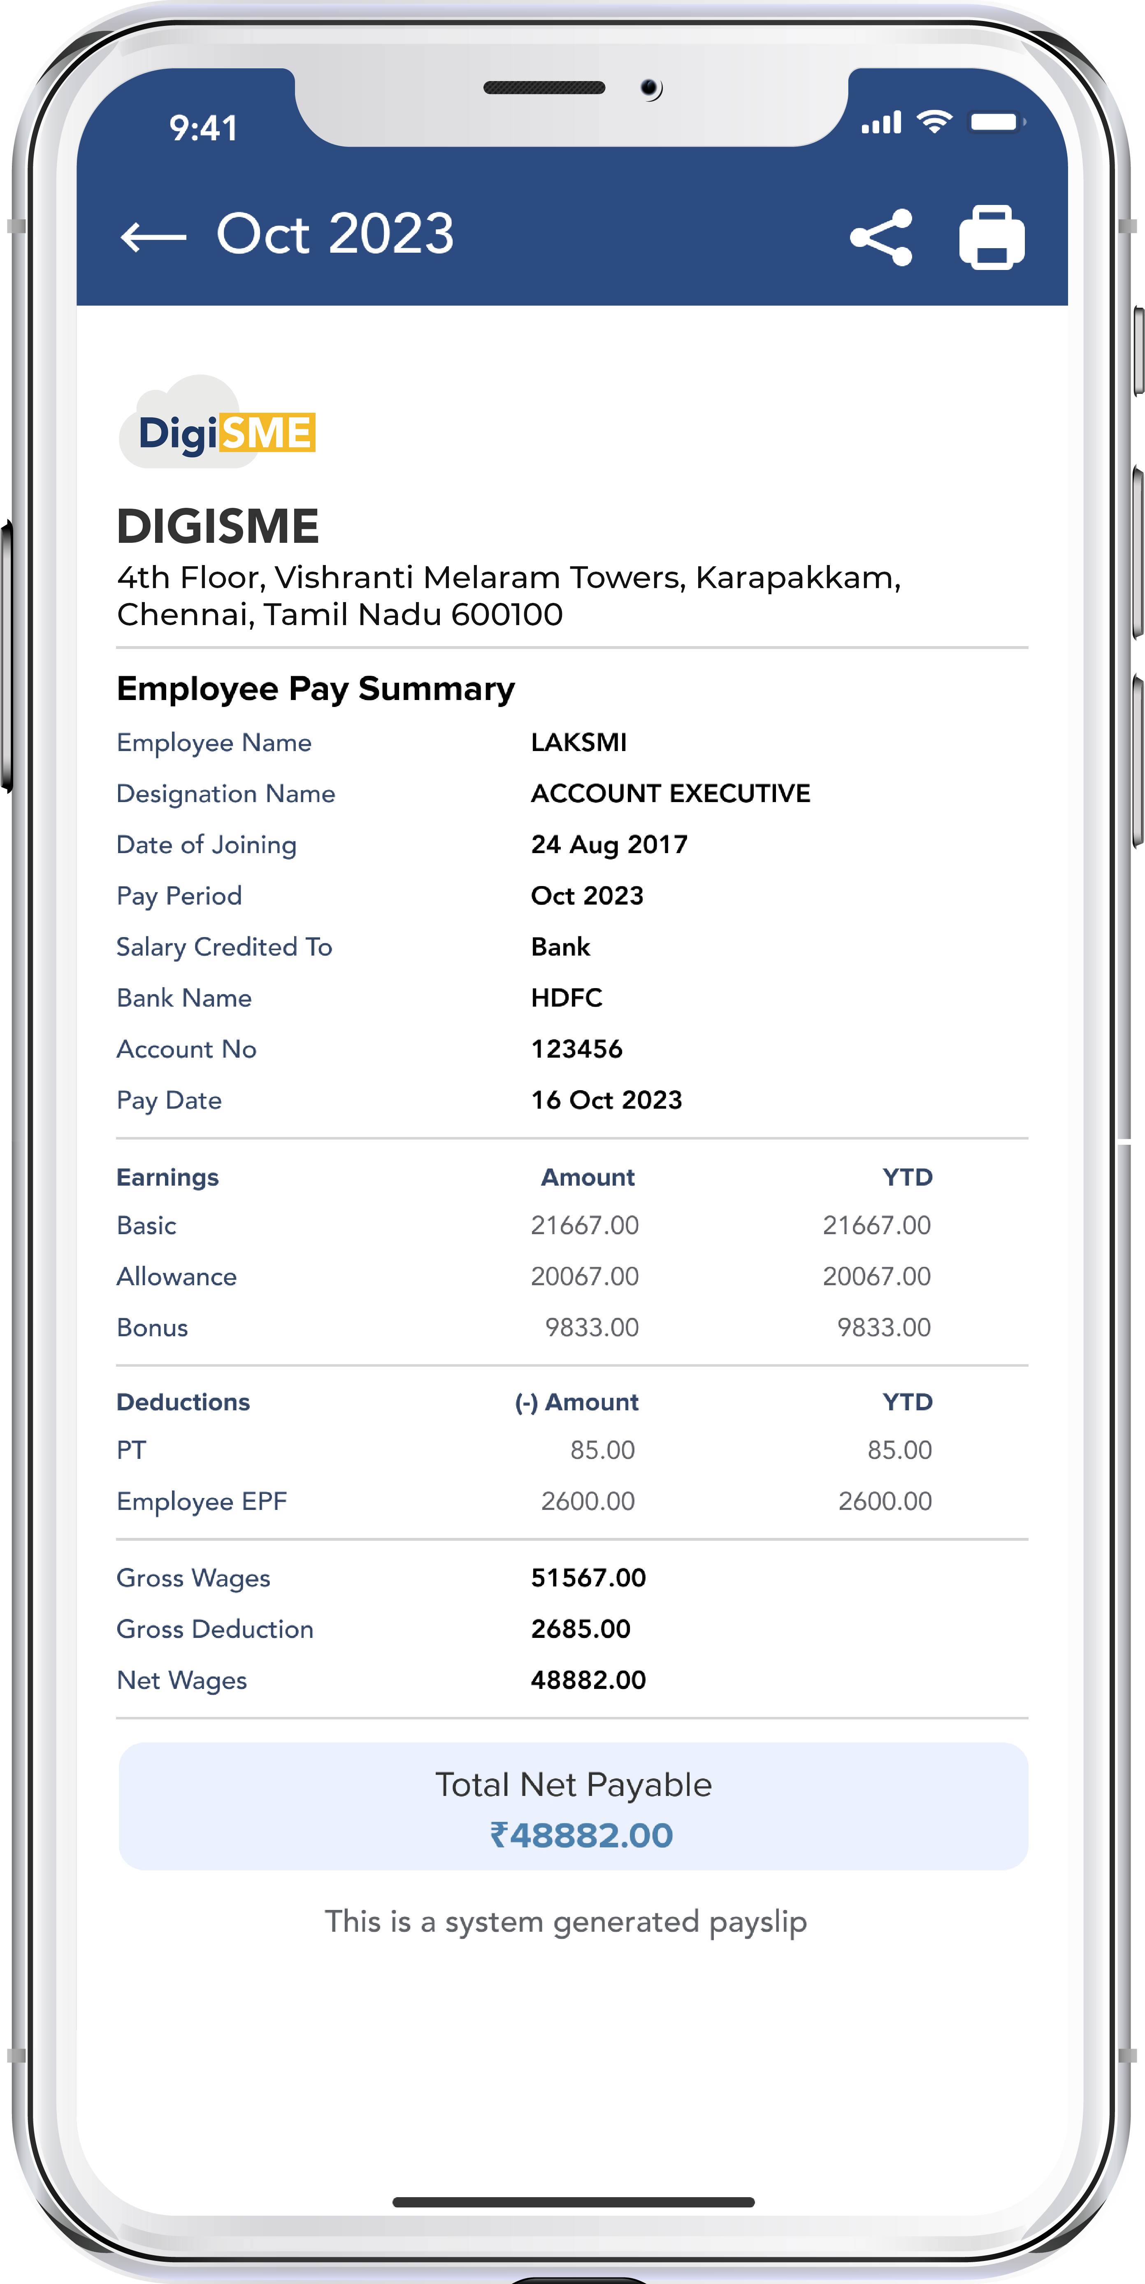Tap the print payslip icon
Screen dimensions: 1145x2284
992,237
